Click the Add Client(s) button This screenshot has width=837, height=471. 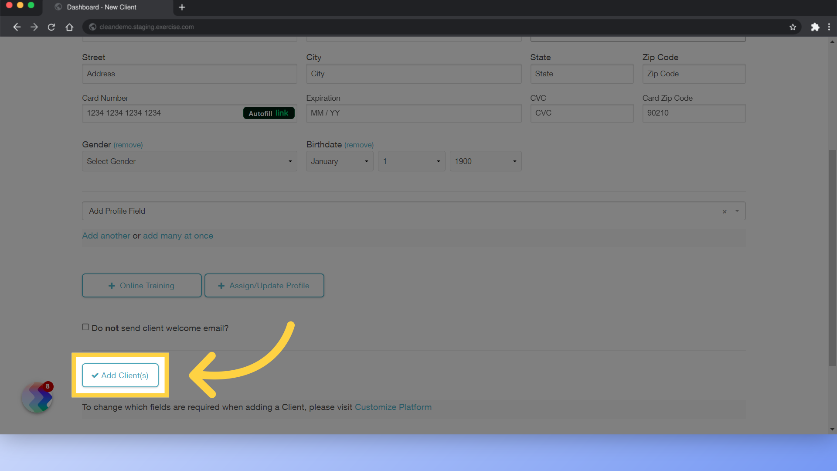pos(120,375)
